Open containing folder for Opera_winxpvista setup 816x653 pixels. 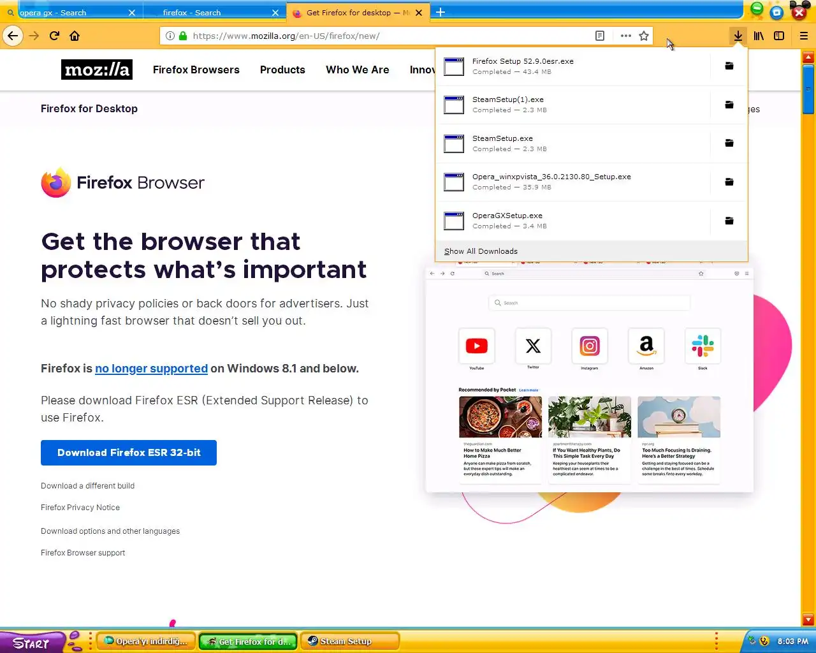point(729,182)
